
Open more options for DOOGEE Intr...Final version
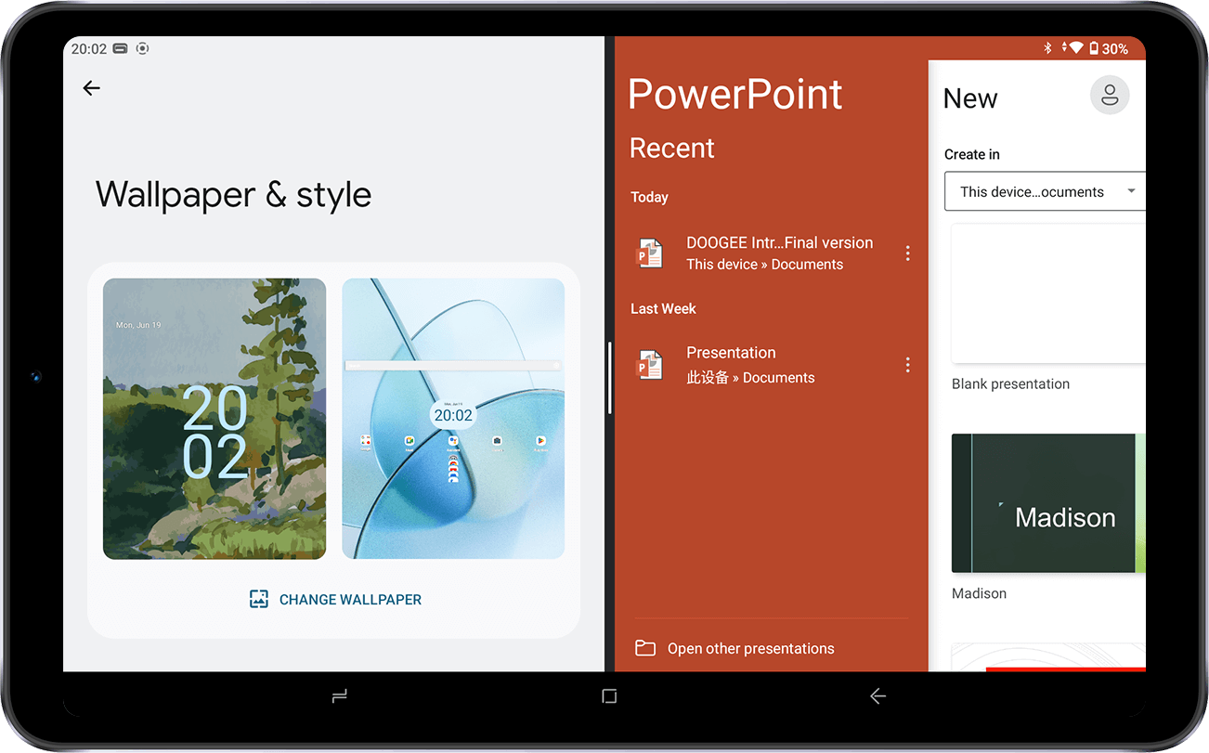click(907, 253)
